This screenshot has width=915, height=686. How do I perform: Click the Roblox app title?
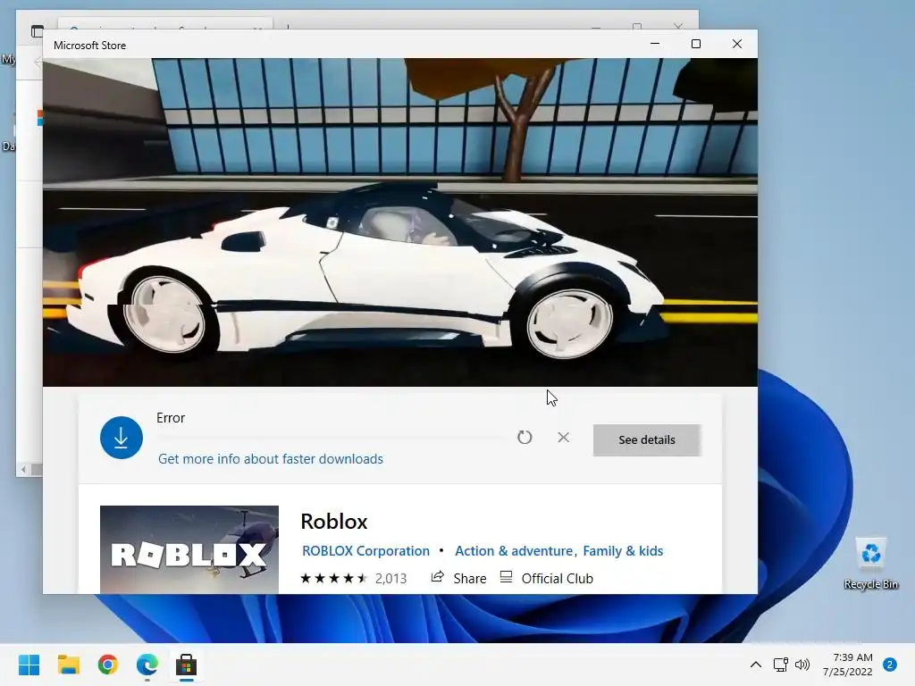[334, 521]
